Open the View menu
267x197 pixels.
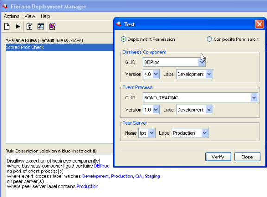tap(30, 16)
